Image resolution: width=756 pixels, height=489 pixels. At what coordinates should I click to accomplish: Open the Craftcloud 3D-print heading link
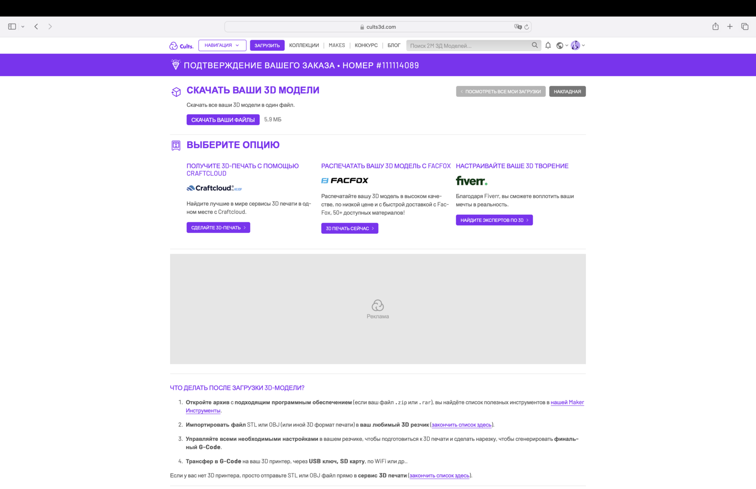pyautogui.click(x=243, y=170)
